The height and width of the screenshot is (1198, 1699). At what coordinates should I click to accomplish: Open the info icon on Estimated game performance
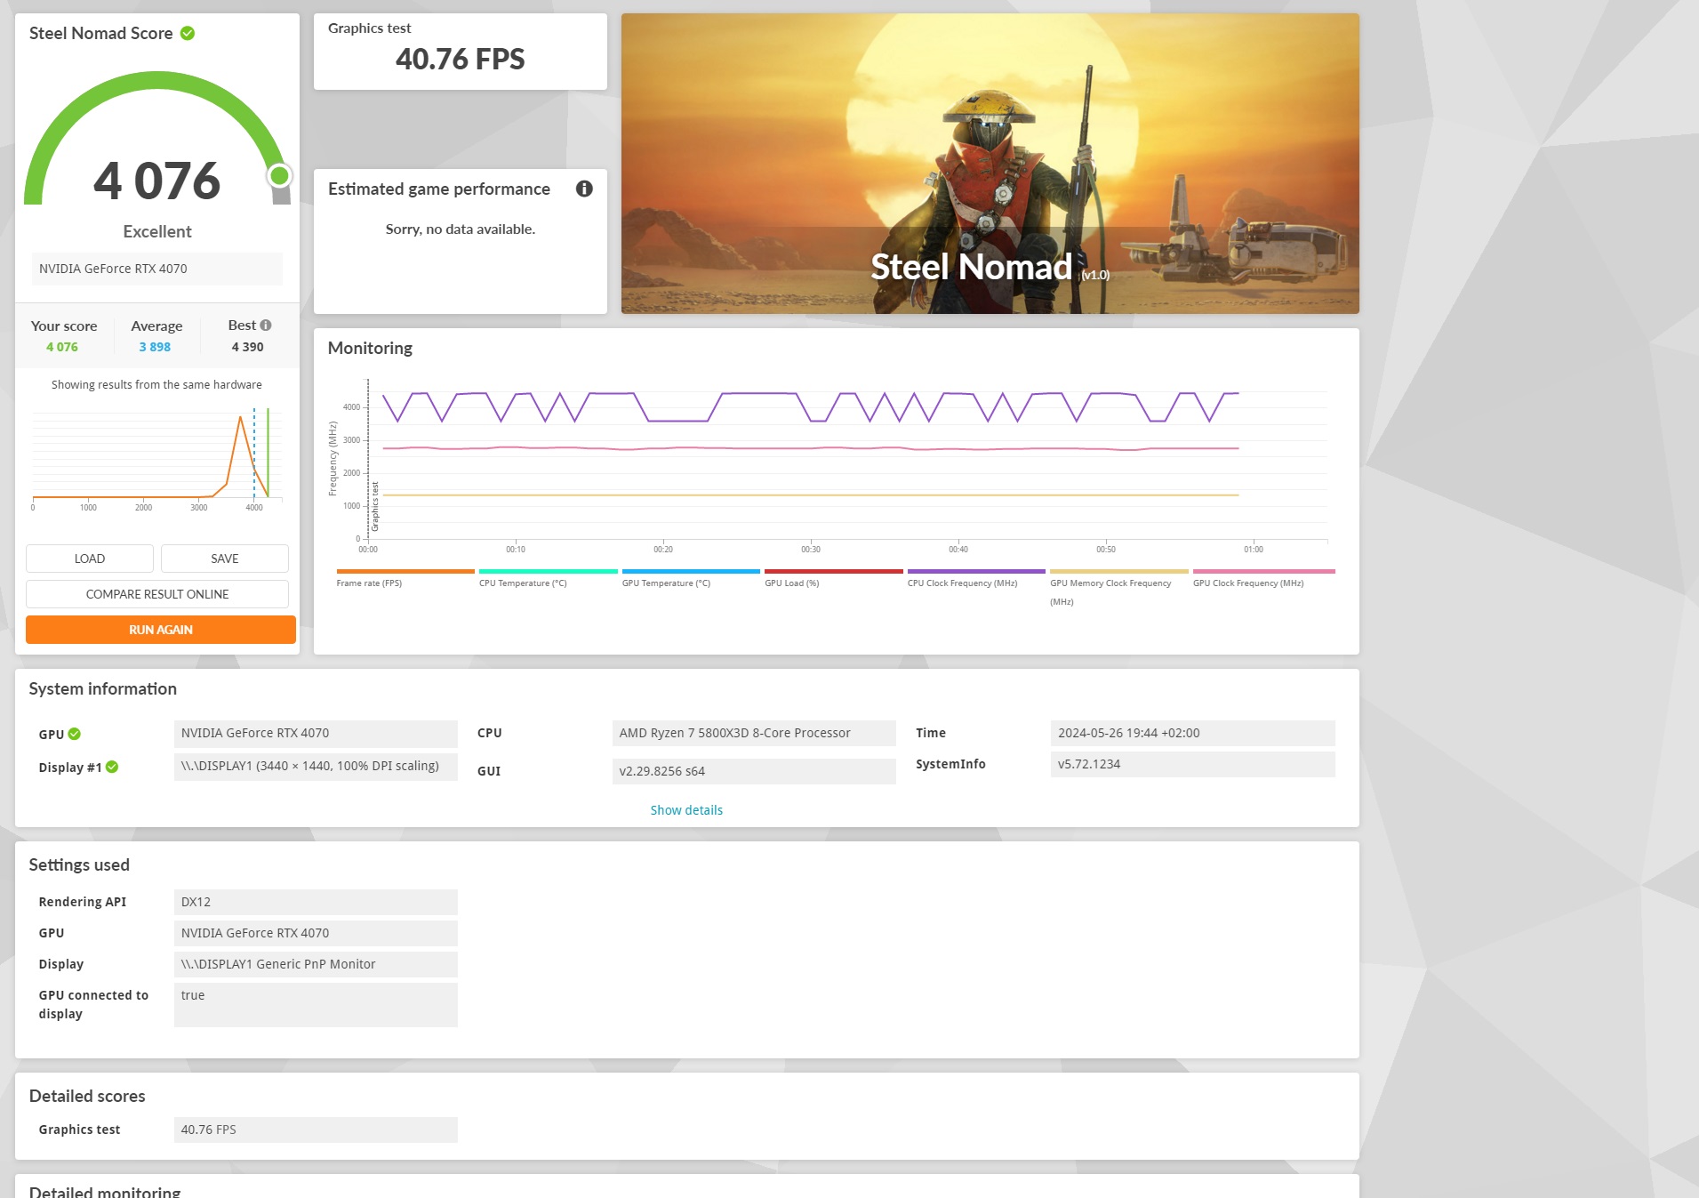[x=584, y=189]
